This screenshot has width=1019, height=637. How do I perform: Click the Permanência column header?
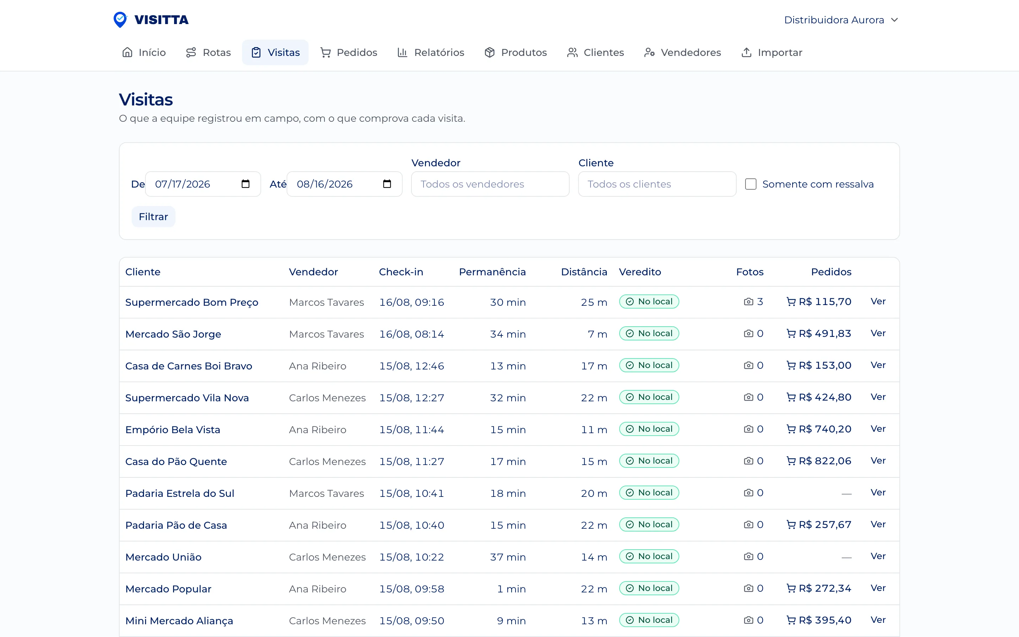[x=492, y=272]
